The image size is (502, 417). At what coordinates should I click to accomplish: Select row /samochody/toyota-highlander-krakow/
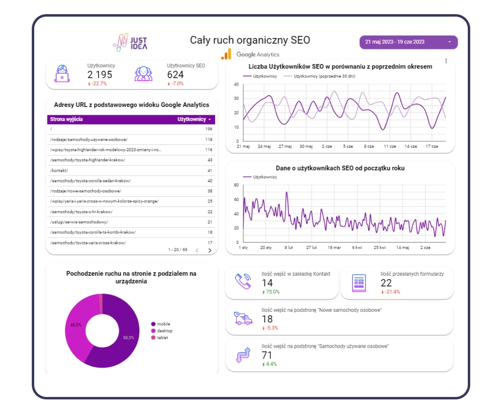131,160
